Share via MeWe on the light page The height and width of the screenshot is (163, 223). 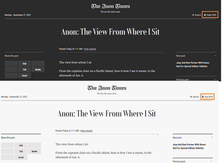point(35,151)
